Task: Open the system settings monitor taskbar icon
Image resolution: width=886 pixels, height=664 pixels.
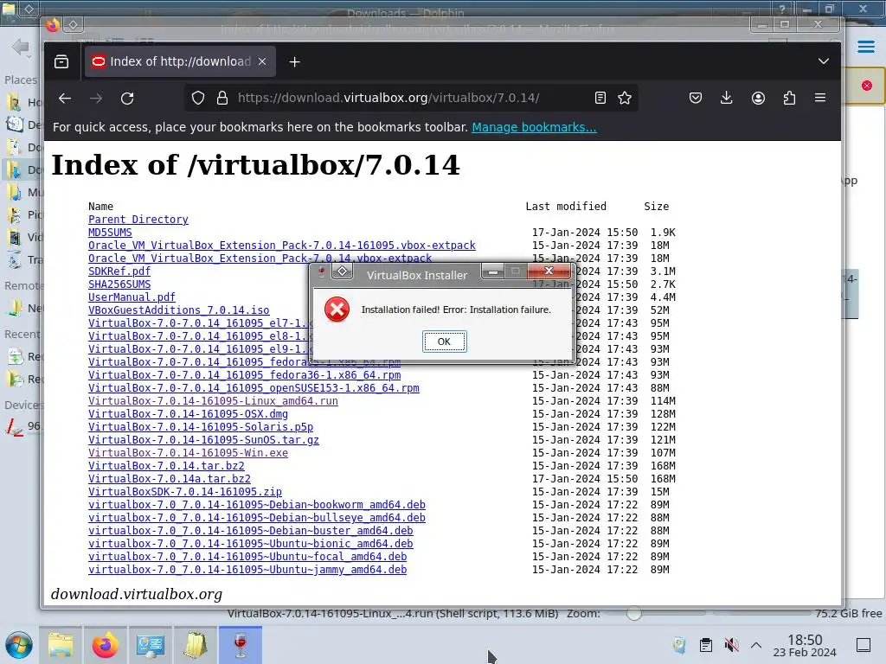Action: coord(151,645)
